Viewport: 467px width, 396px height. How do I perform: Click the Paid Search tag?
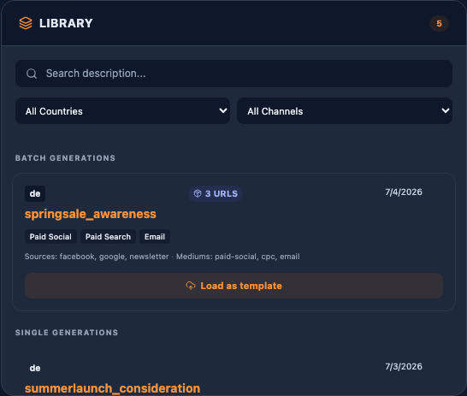108,237
